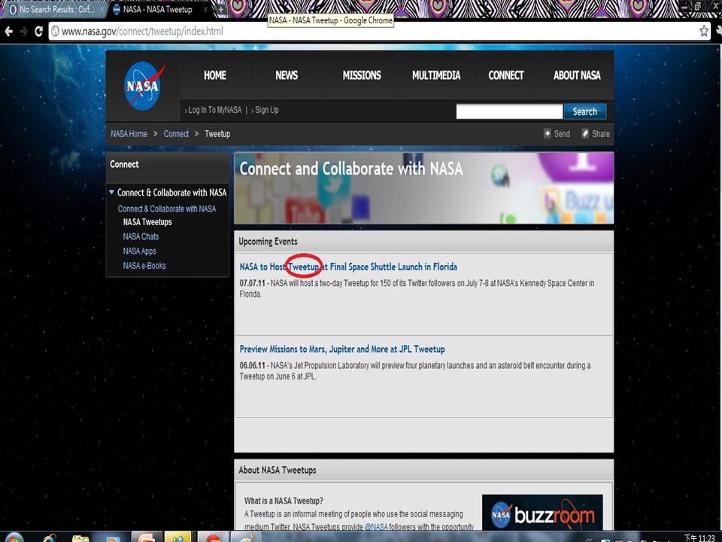Close the NASA Tweetup tab
Viewport: 722px width, 542px height.
(x=205, y=9)
